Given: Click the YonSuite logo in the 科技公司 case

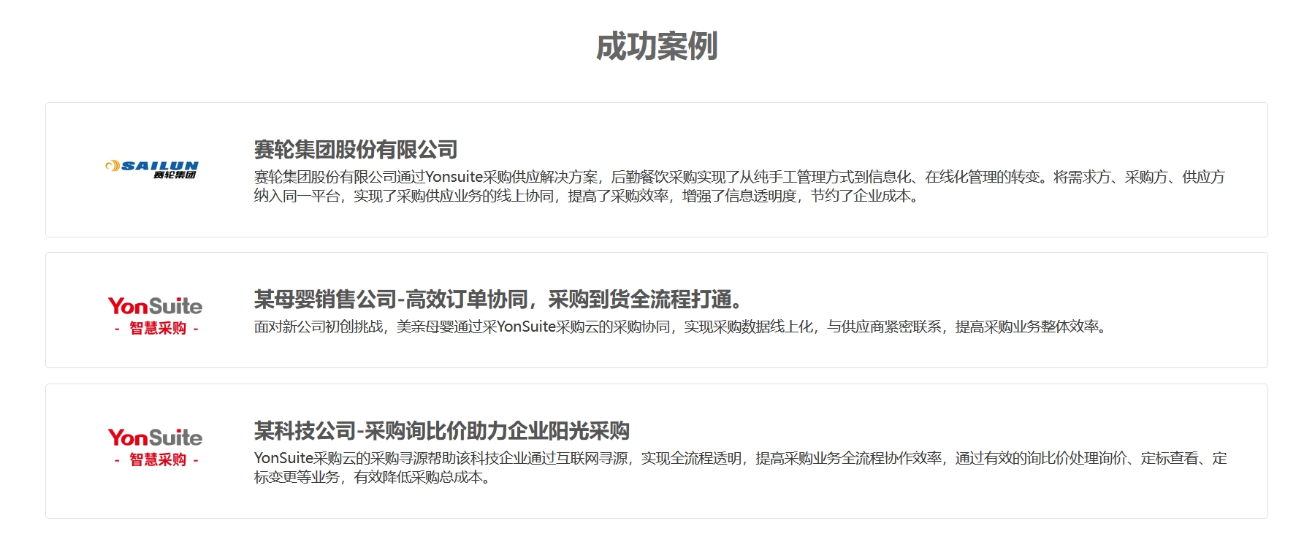Looking at the screenshot, I should (155, 447).
